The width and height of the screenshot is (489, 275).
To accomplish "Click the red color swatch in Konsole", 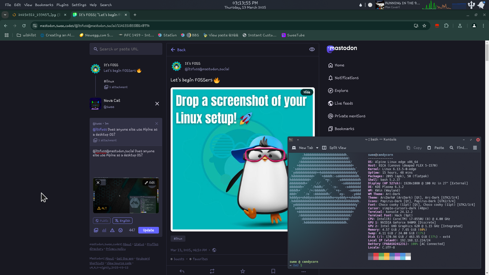I will pos(376,255).
